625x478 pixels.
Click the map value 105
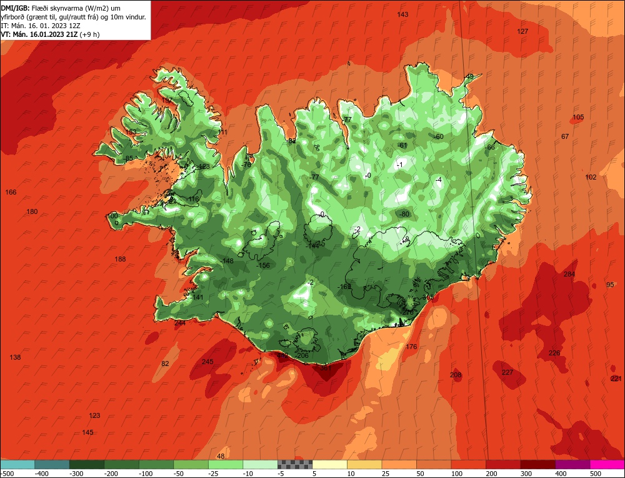click(578, 117)
